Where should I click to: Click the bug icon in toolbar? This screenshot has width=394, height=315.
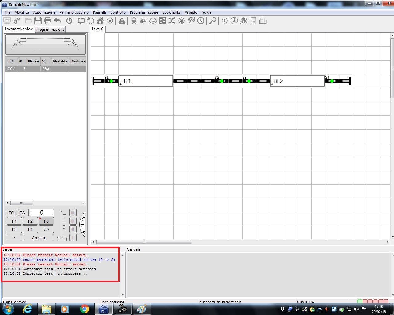(244, 21)
